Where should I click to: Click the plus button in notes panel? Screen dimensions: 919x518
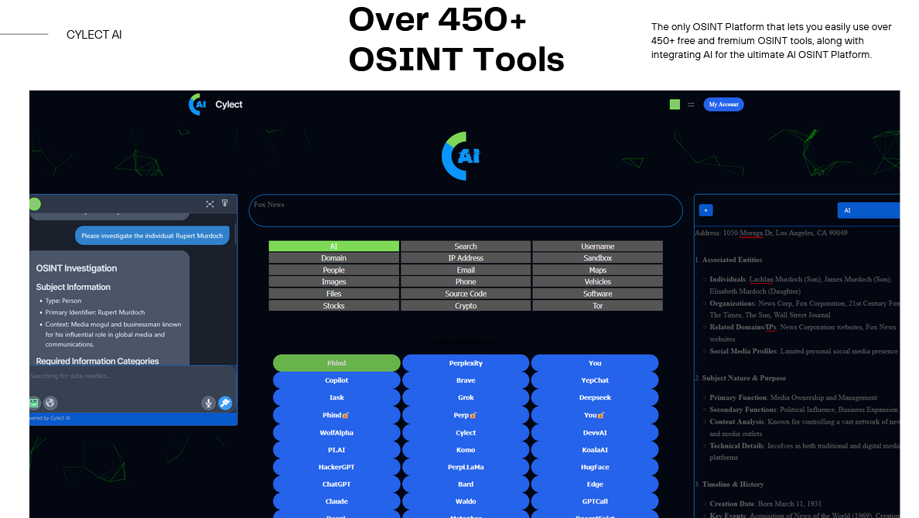pyautogui.click(x=705, y=210)
